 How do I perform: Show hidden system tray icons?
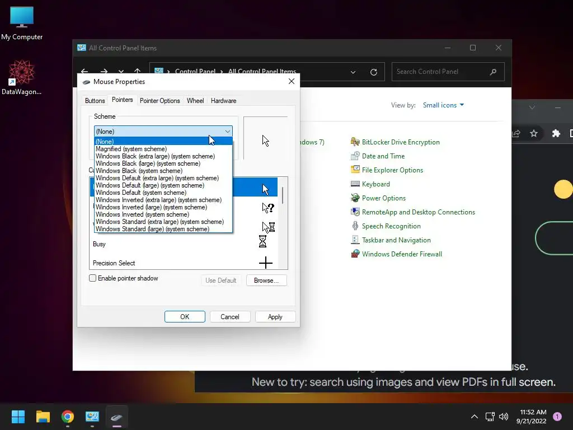point(475,417)
